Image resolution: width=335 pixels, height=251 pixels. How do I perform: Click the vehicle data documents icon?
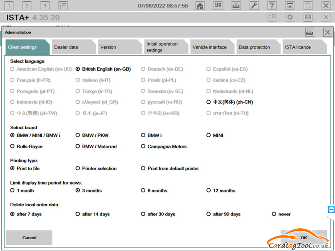click(272, 17)
